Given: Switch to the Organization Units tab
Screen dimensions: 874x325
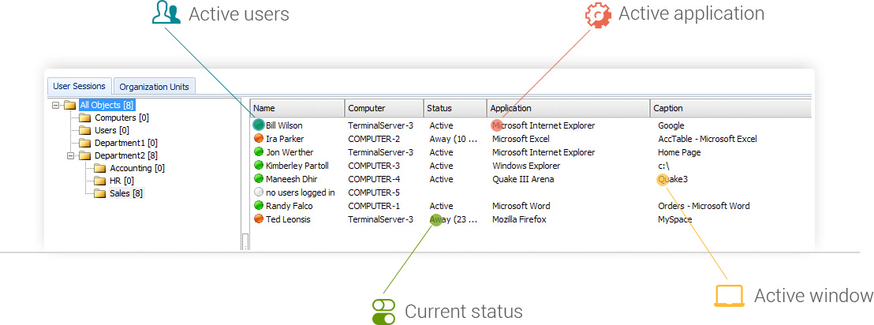Looking at the screenshot, I should 154,87.
